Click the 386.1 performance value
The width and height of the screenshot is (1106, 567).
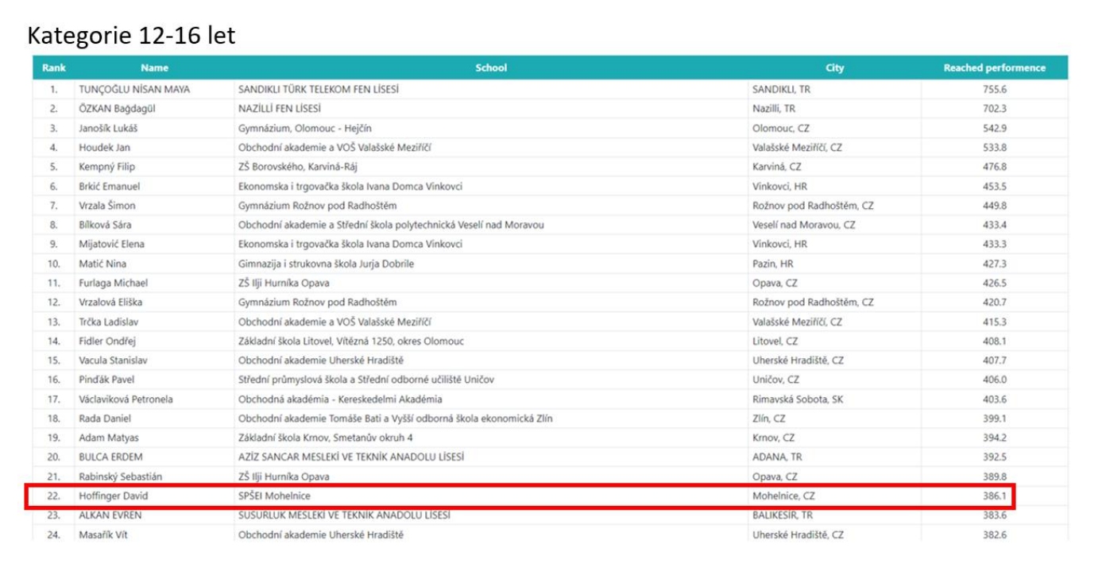click(x=994, y=496)
